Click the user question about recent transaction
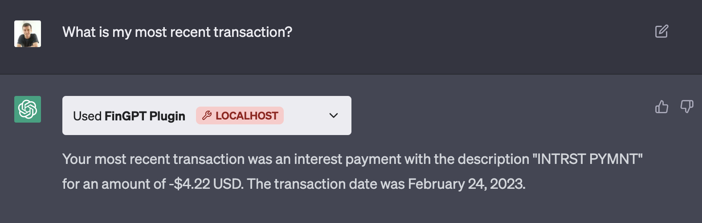This screenshot has height=223, width=702. coord(177,32)
